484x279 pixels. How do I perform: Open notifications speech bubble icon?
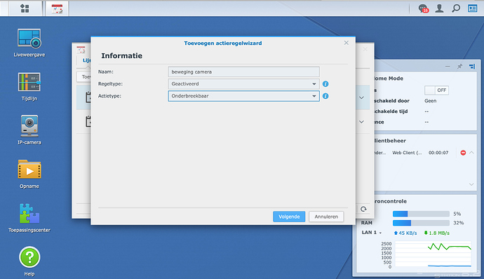point(423,8)
